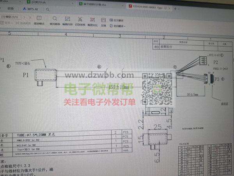Open the WPS AI menu item
This screenshot has height=176, width=234.
tap(30, 9)
